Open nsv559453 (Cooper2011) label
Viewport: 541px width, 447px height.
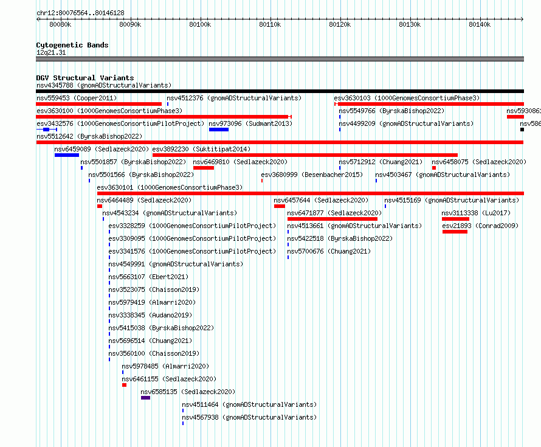[x=77, y=98]
